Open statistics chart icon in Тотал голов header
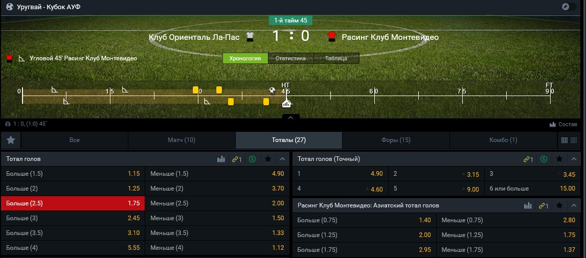This screenshot has height=258, width=586. [221, 159]
